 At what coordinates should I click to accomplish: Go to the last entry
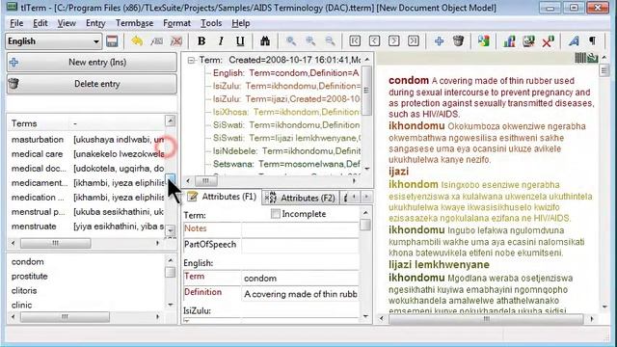pos(414,40)
